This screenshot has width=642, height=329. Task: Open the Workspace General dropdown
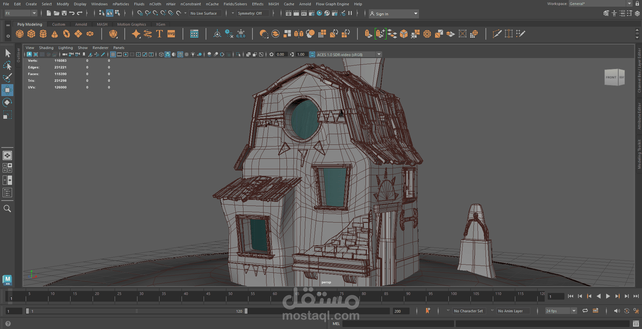point(601,4)
